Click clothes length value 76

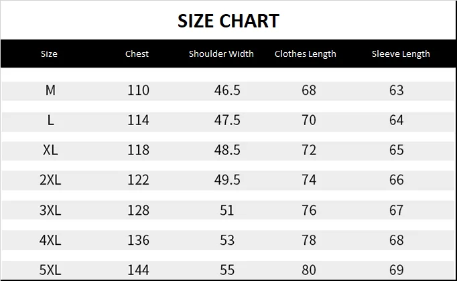[309, 210]
